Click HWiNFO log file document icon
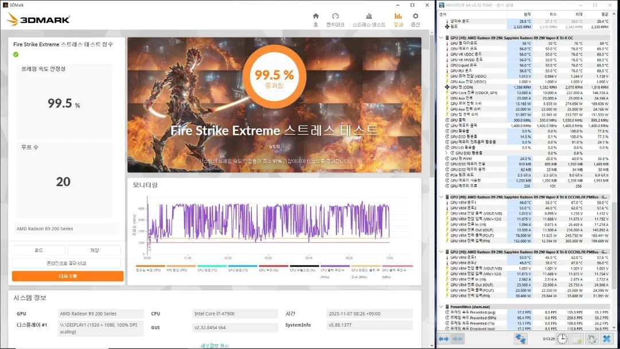This screenshot has height=349, width=620. click(x=578, y=339)
